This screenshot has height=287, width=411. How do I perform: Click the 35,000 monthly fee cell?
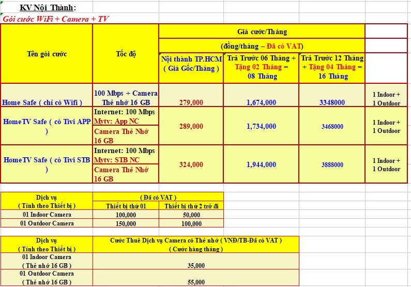pos(196,261)
